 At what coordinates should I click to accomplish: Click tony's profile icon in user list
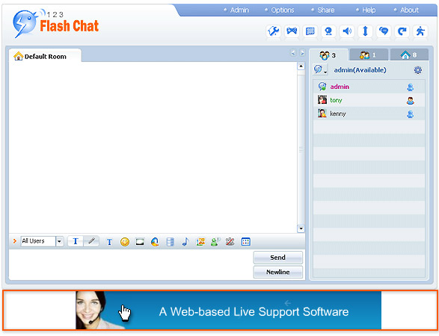(411, 101)
